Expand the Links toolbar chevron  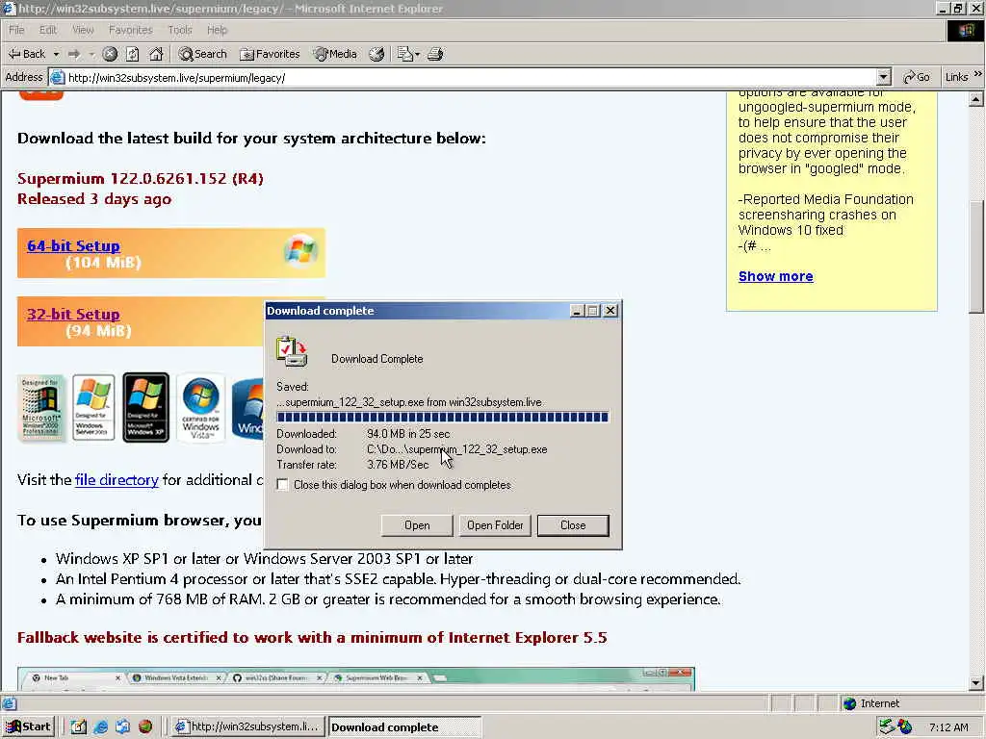pos(978,74)
